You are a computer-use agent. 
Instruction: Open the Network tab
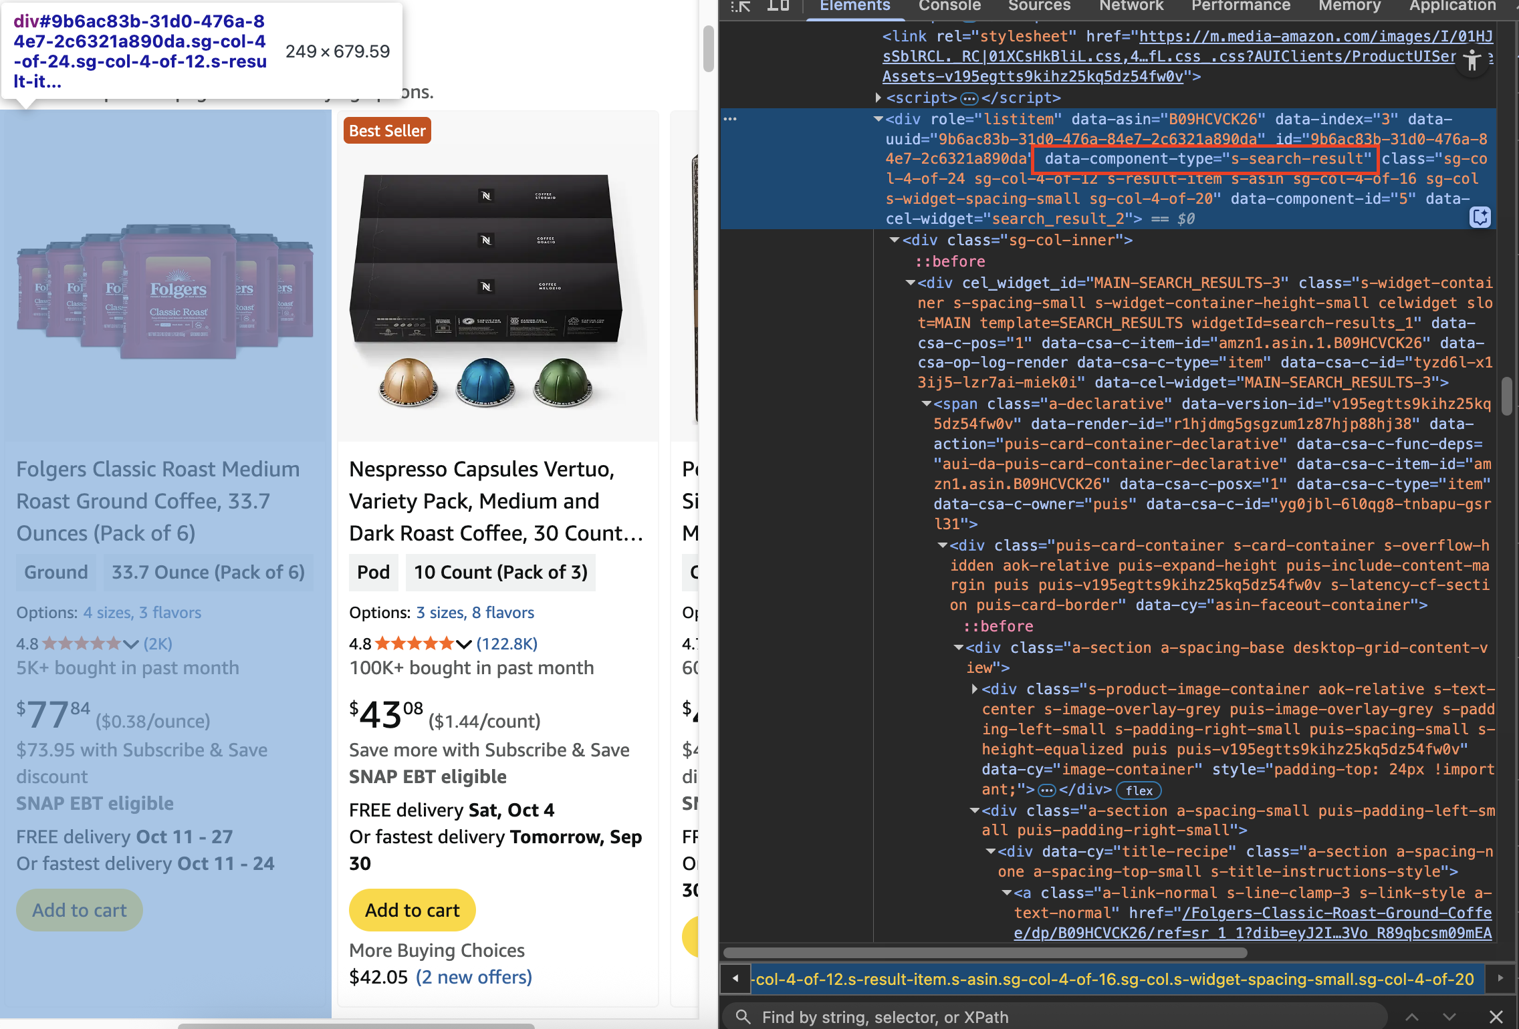click(x=1131, y=6)
